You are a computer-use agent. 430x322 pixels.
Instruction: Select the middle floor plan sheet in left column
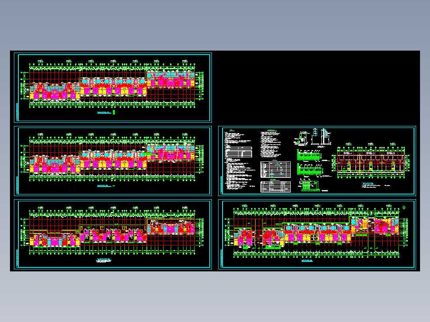pyautogui.click(x=113, y=161)
